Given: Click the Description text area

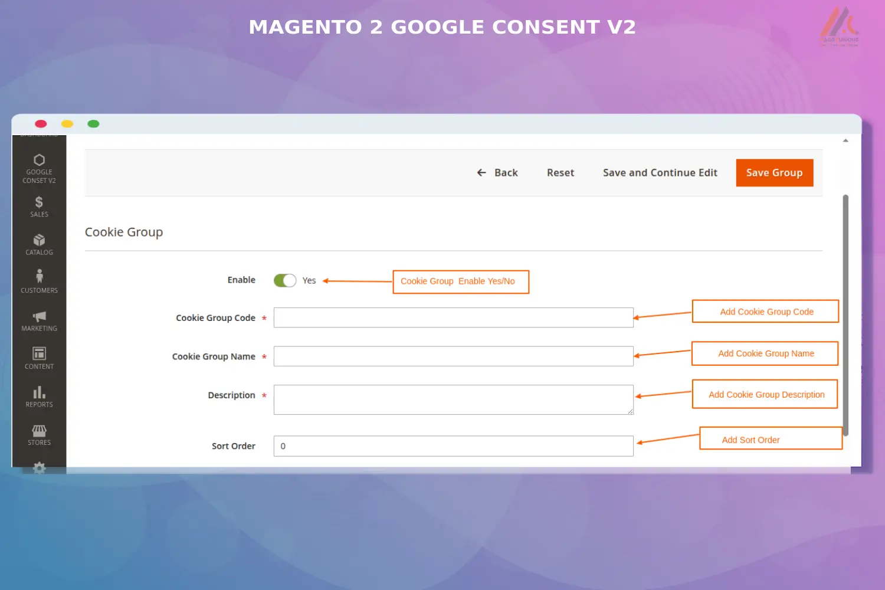Looking at the screenshot, I should [453, 399].
